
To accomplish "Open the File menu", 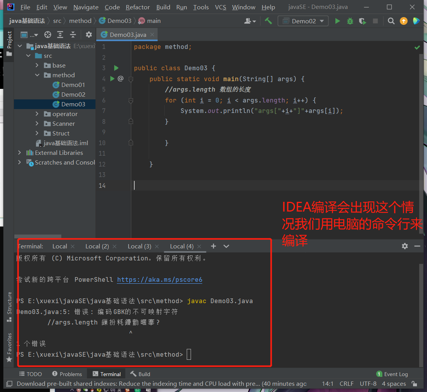I will [x=25, y=7].
